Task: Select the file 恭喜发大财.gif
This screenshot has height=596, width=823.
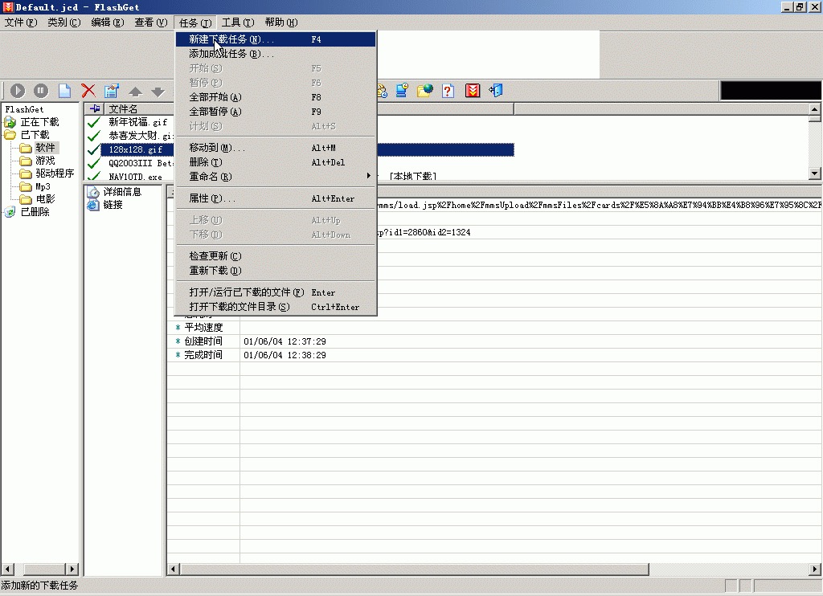Action: pos(140,136)
